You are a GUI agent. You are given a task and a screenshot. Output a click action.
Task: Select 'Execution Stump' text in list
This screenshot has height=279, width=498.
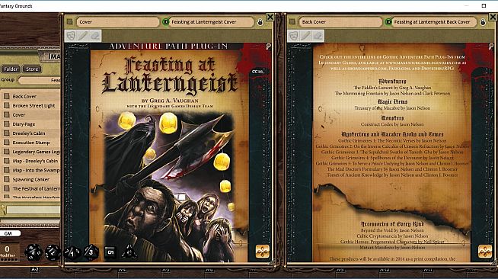click(31, 143)
